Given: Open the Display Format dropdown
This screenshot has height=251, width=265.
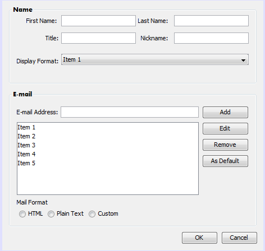Looking at the screenshot, I should [155, 59].
